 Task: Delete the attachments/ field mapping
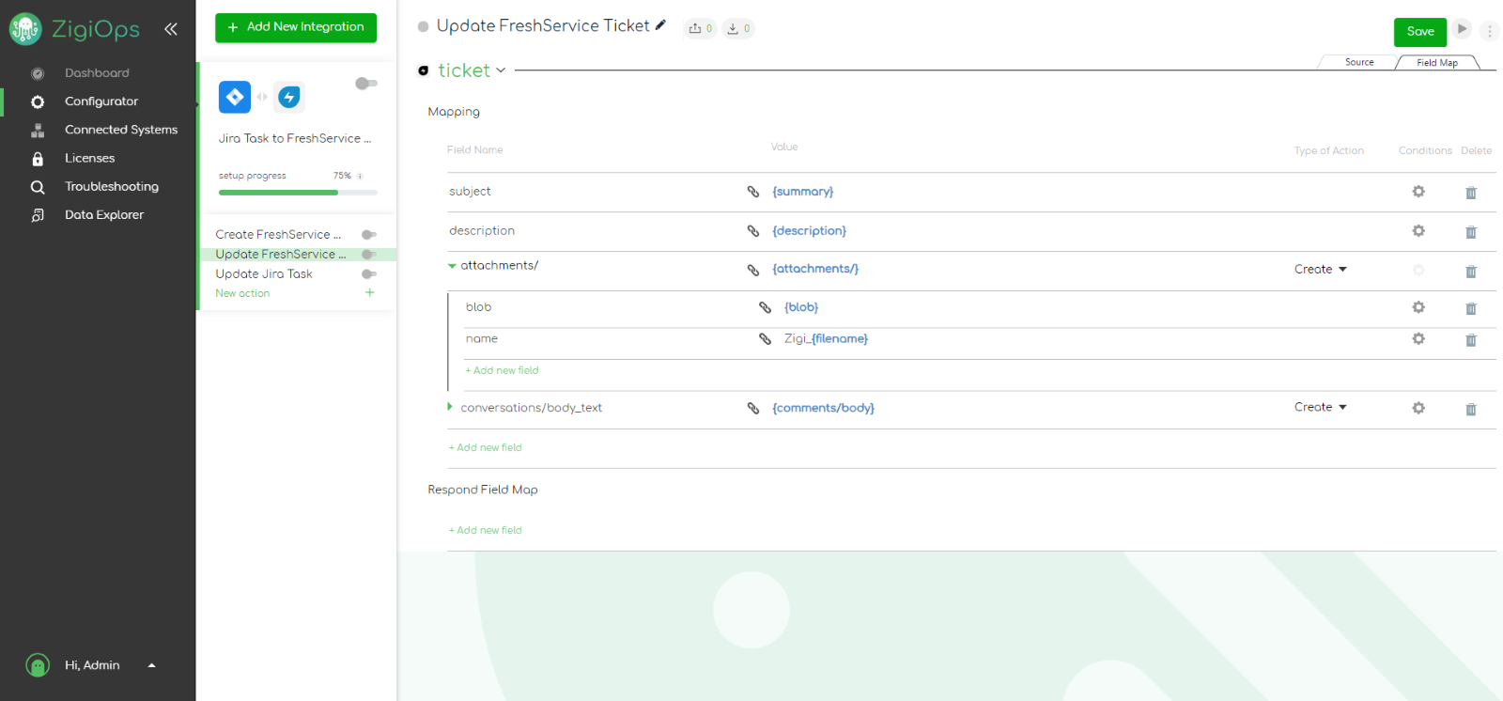[x=1471, y=272]
